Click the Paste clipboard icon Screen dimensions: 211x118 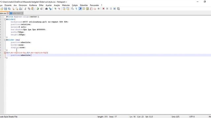click(x=33, y=9)
